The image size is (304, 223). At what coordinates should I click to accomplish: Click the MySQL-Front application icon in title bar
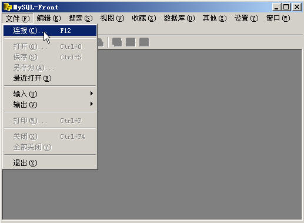(8, 7)
